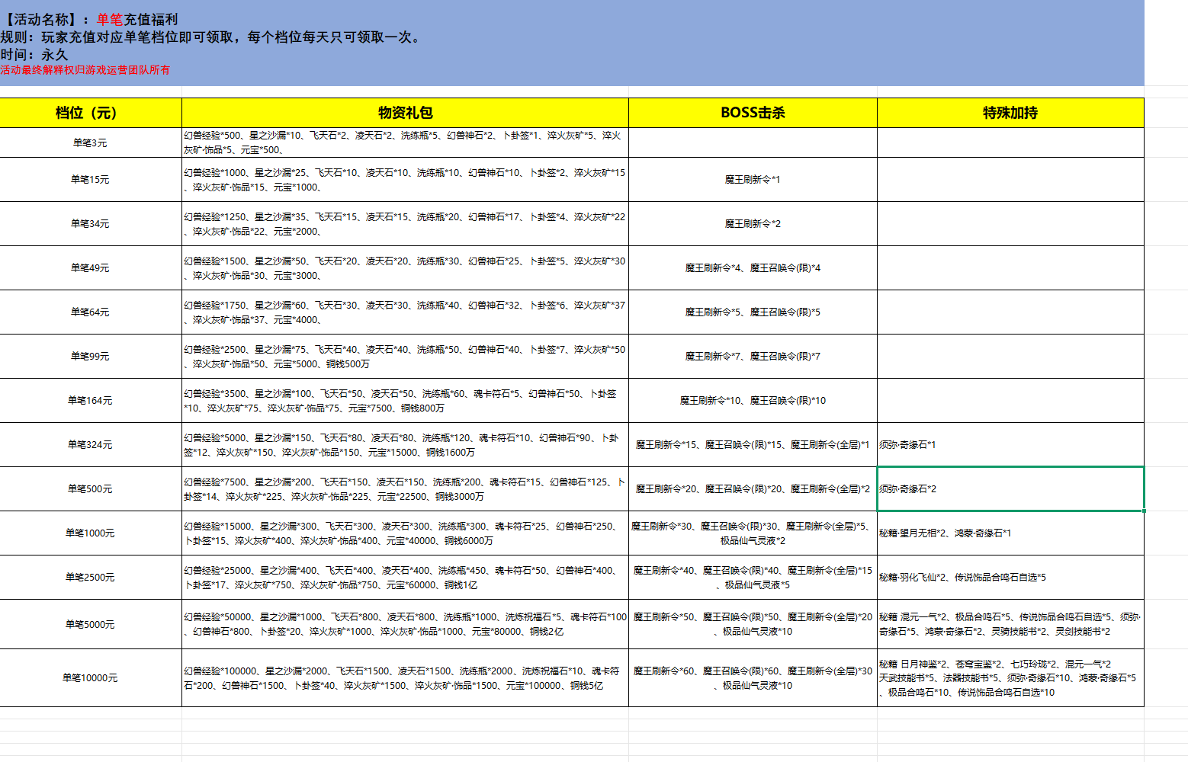This screenshot has width=1188, height=762.
Task: Select the 单笔500元 tier cell
Action: [91, 489]
